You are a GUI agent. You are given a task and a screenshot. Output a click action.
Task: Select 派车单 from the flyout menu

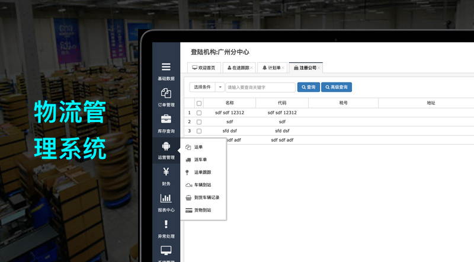[x=200, y=160]
